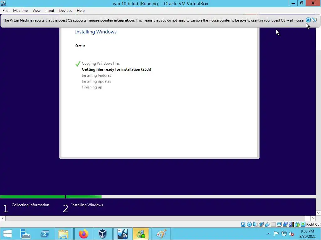
Task: Open the Machine menu
Action: coord(20,11)
